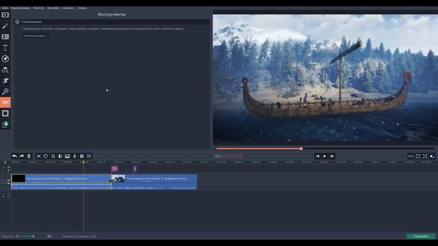Viewport: 438px width, 246px height.
Task: Open Audio Properties equalizer icon
Action: click(x=89, y=156)
